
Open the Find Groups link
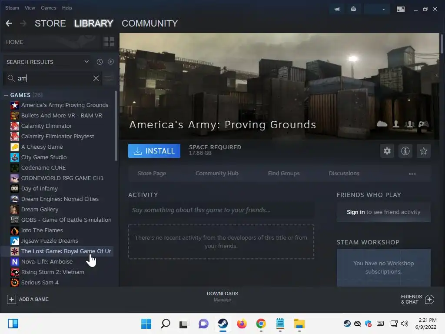click(284, 173)
